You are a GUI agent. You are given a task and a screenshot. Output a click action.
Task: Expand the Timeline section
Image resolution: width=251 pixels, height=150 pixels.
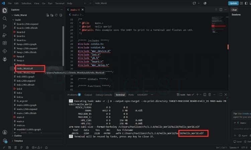click(18, 141)
